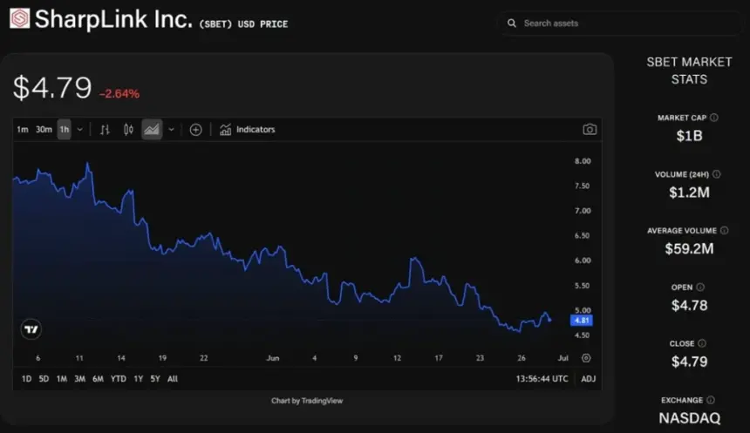The height and width of the screenshot is (433, 750).
Task: Click the Exchange info icon
Action: (711, 400)
